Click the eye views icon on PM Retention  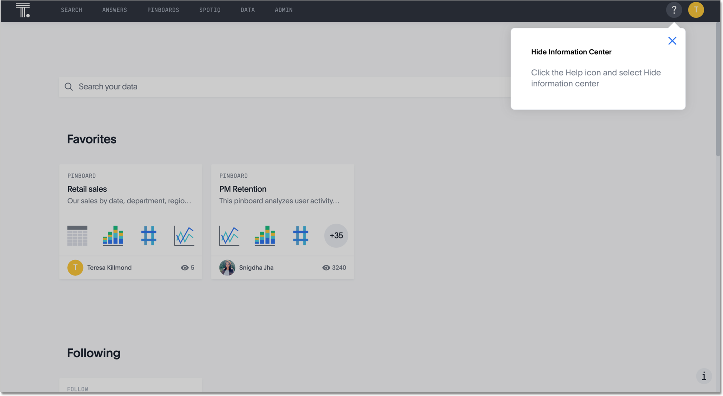pyautogui.click(x=326, y=268)
